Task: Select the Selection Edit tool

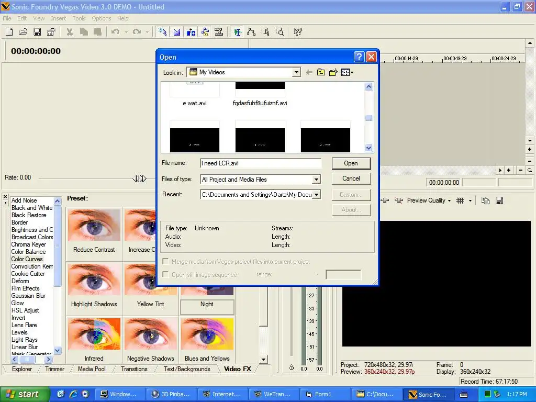Action: tap(265, 32)
